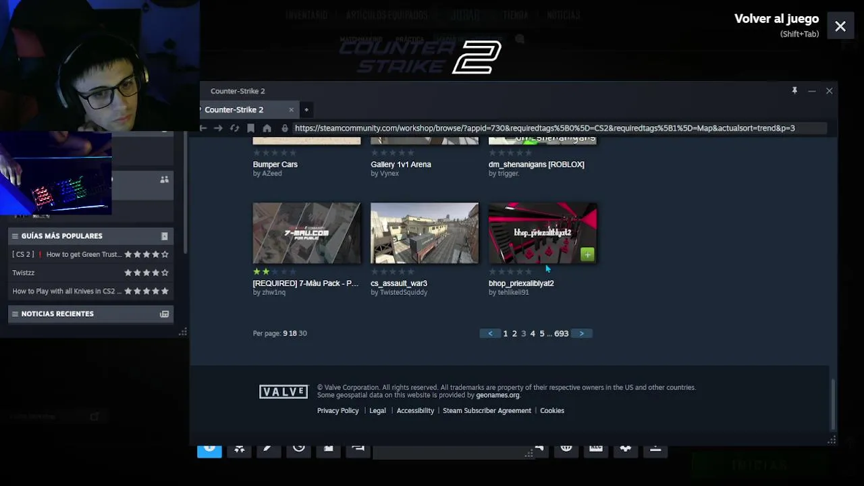Image resolution: width=864 pixels, height=486 pixels.
Task: Jump to results page 1
Action: tap(505, 333)
